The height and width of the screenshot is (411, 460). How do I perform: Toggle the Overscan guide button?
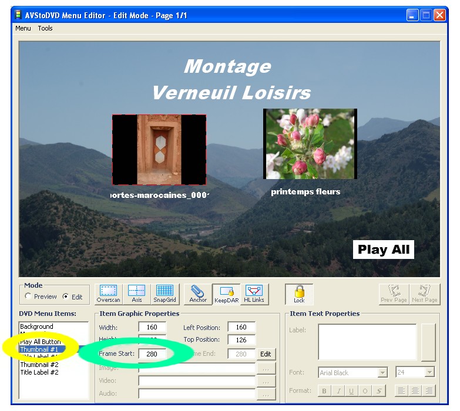tap(108, 294)
